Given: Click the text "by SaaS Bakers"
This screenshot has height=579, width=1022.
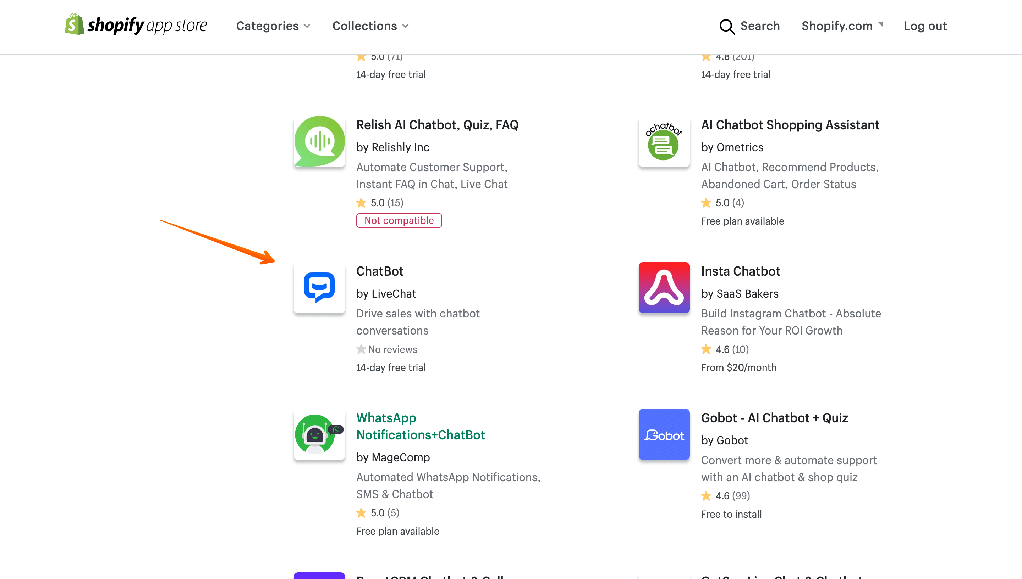Looking at the screenshot, I should 740,293.
